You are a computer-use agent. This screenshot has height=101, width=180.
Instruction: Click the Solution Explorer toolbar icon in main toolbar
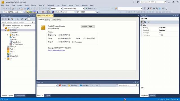pos(145,9)
